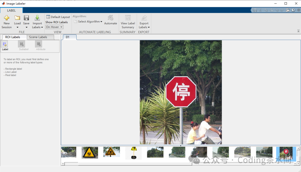
Task: Click the 'Show ROI Labels' text
Action: (56, 22)
